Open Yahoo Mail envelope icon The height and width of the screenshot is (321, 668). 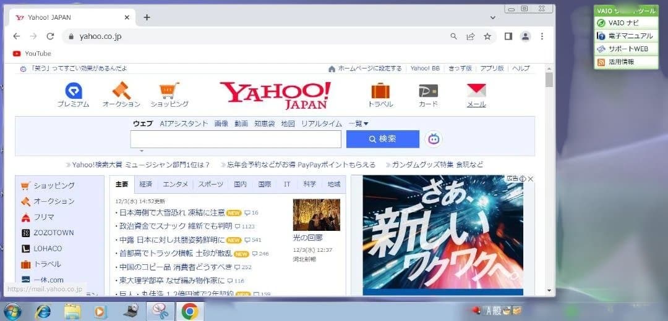tap(476, 91)
